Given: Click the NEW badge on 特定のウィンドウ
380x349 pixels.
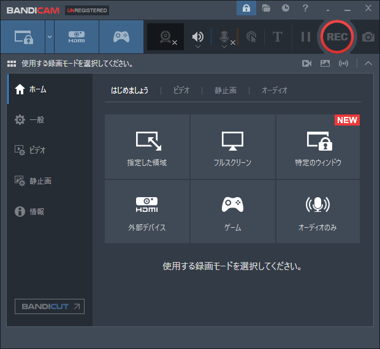Looking at the screenshot, I should [x=347, y=120].
